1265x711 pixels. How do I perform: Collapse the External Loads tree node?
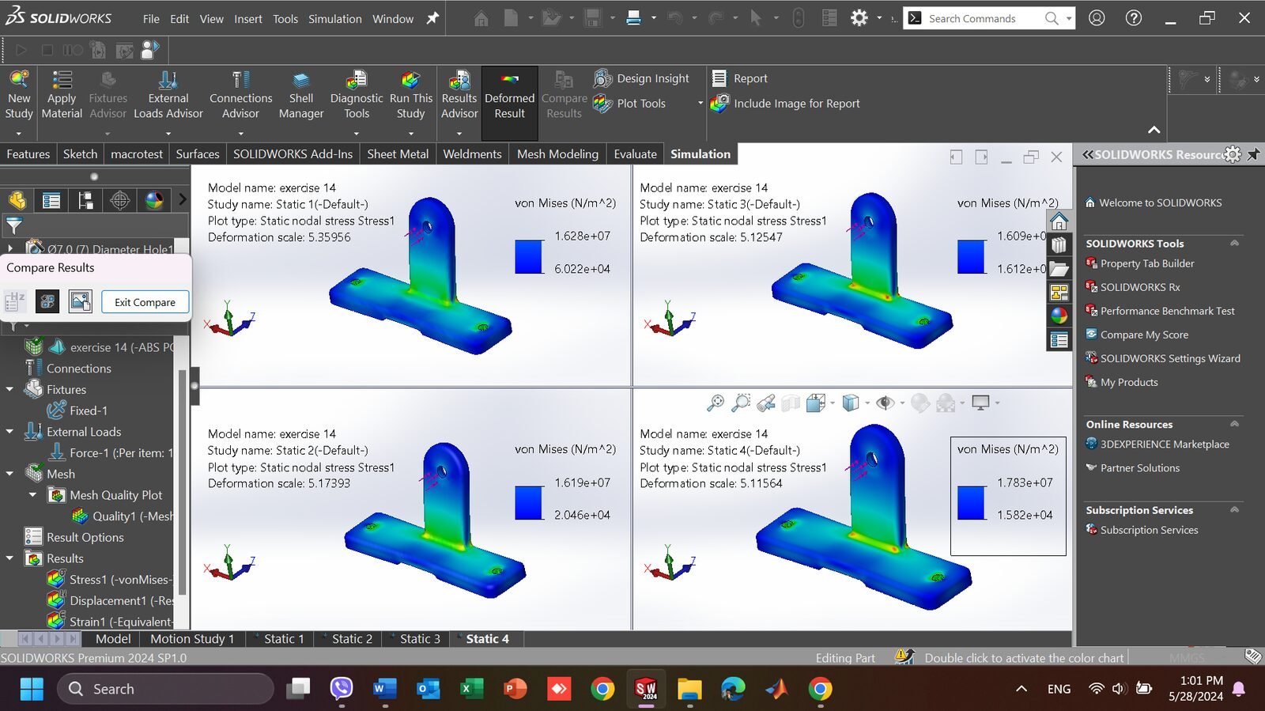pyautogui.click(x=9, y=432)
